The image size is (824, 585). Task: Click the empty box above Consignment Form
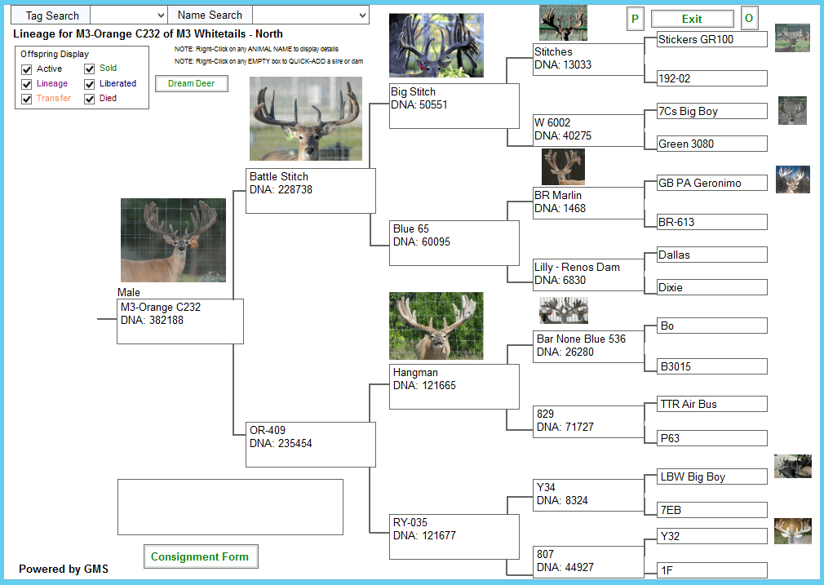[230, 507]
